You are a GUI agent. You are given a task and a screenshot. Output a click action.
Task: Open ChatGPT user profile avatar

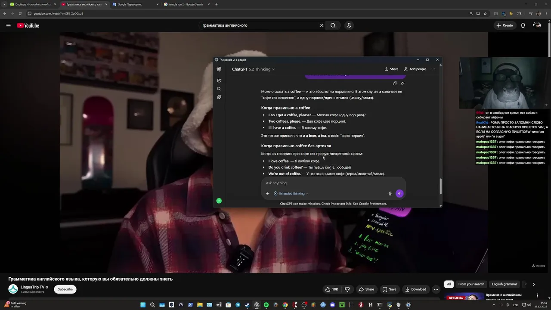point(219,201)
